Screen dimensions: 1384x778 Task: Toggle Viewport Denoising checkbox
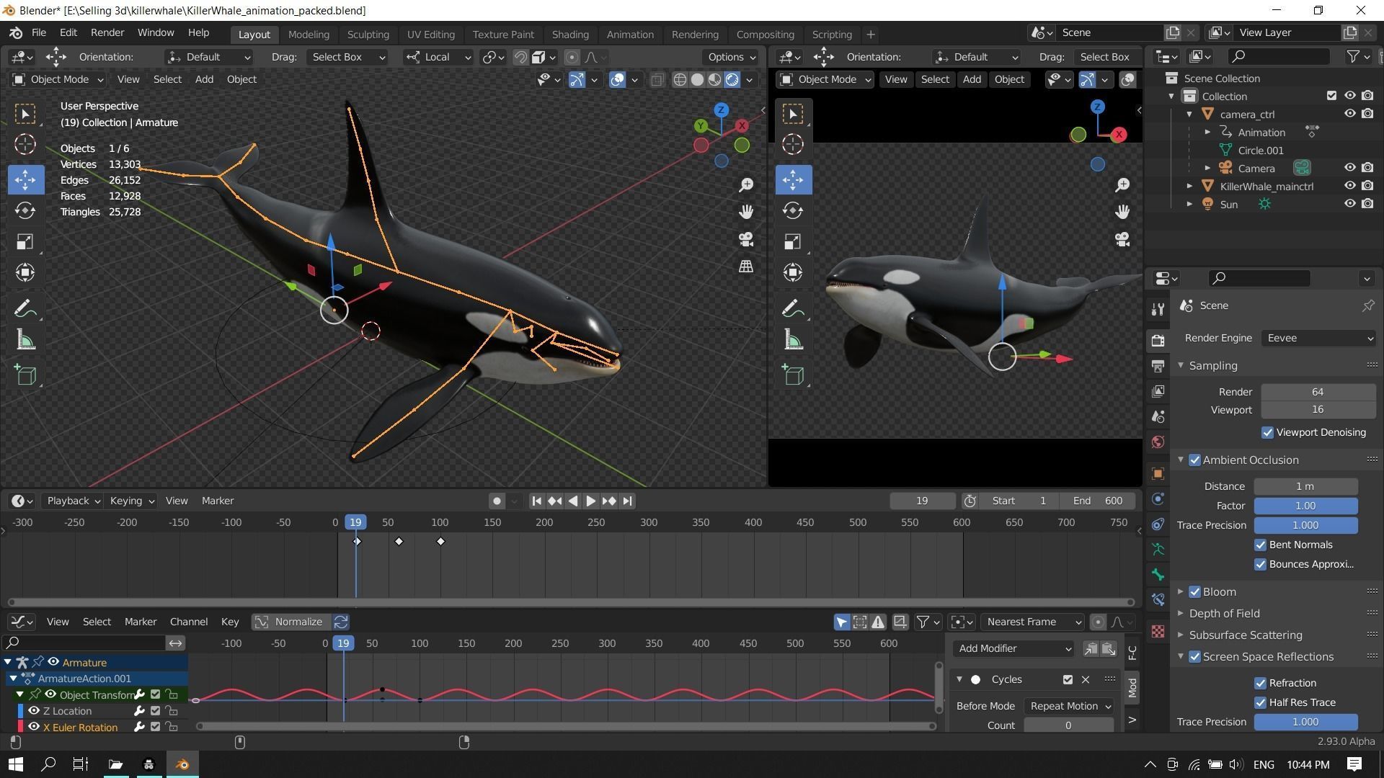[1267, 433]
